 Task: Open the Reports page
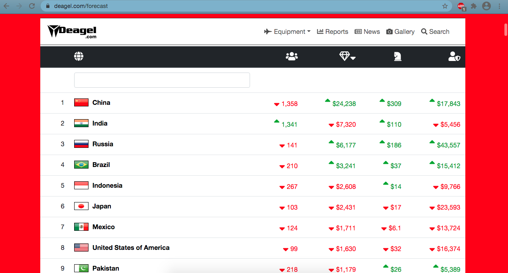[x=333, y=31]
